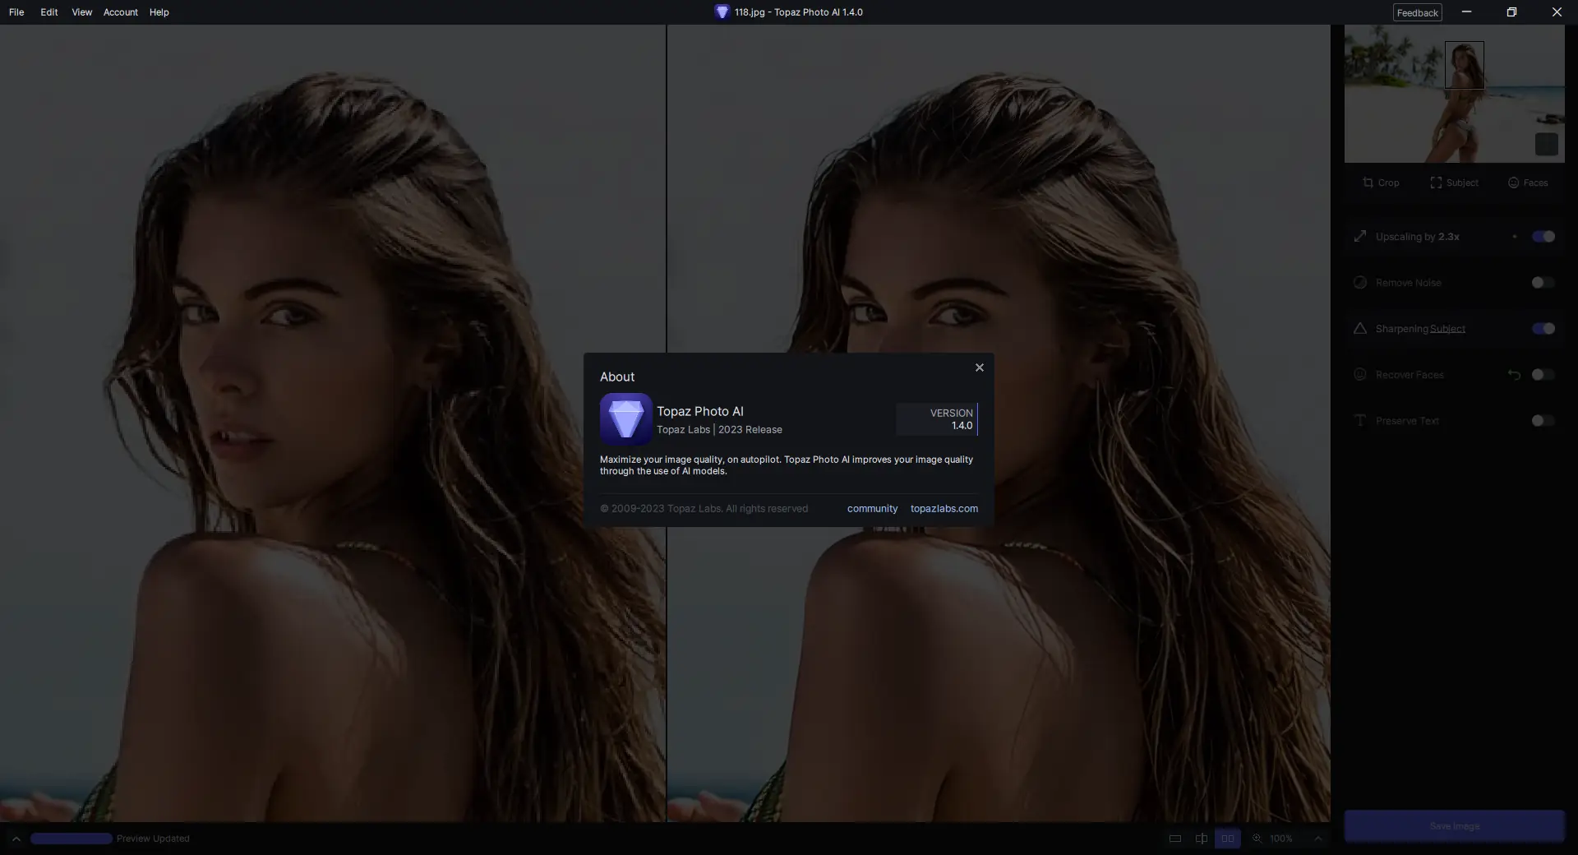Toggle the Upscaling switch off
Screen dimensions: 1578x855
(1543, 237)
